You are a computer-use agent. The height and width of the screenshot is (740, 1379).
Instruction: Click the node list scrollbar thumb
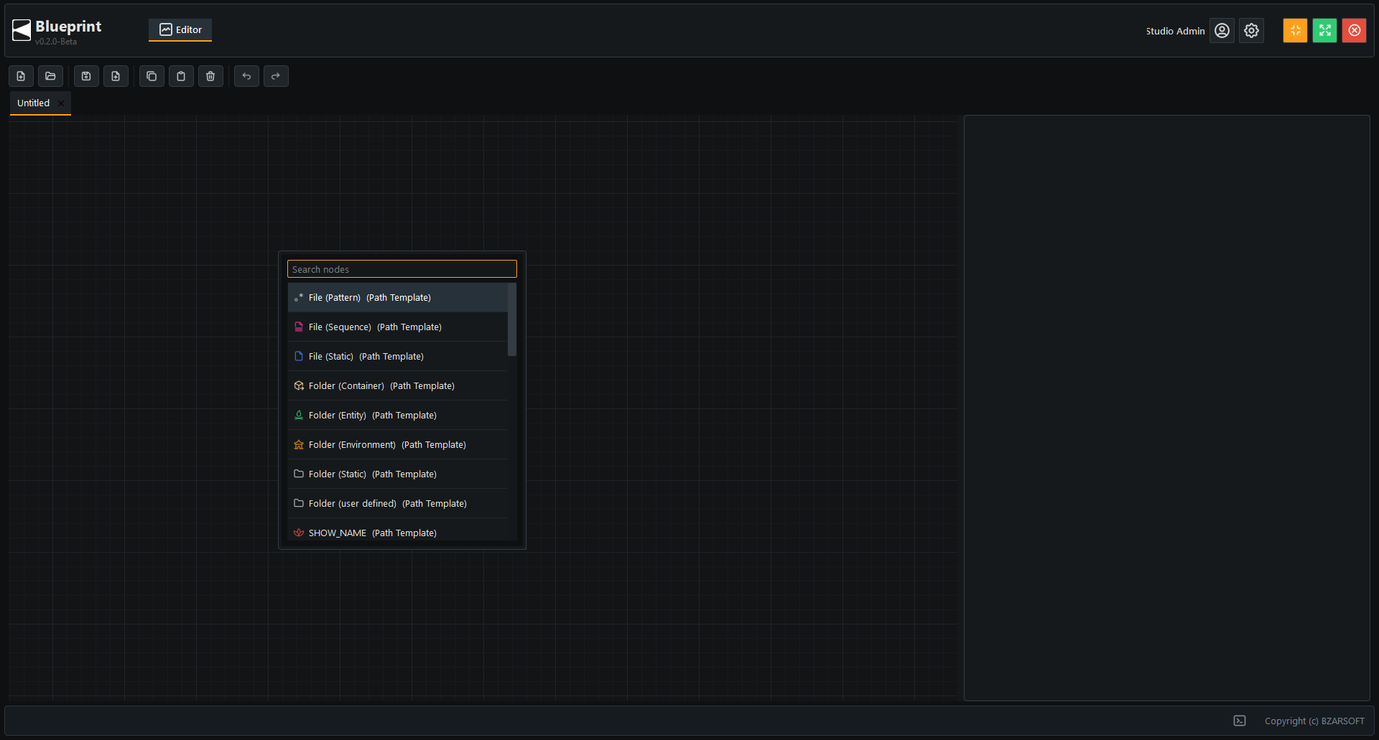(512, 319)
